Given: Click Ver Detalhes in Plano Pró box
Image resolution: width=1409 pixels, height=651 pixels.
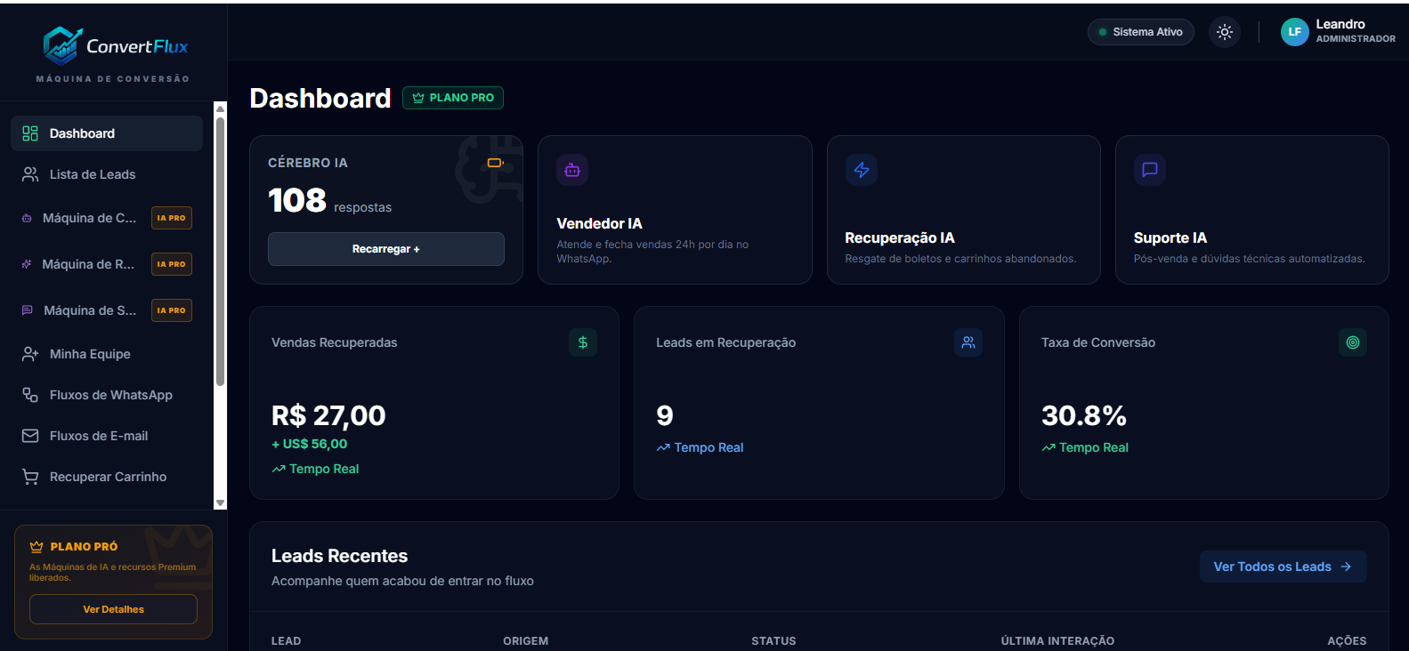Looking at the screenshot, I should (113, 609).
